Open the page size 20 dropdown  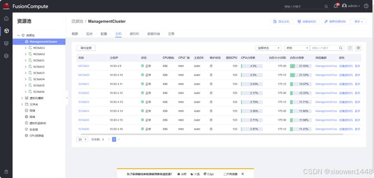tap(82, 140)
